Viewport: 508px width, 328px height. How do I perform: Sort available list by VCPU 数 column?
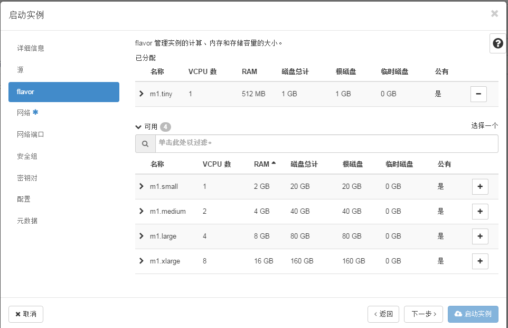point(217,164)
